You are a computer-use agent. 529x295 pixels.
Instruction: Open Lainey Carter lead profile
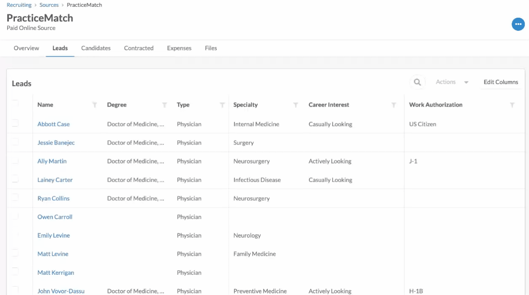(55, 180)
